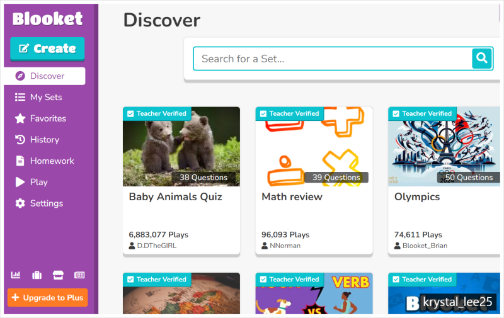The width and height of the screenshot is (504, 318).
Task: Click the star icon beside Favorites
Action: [20, 118]
